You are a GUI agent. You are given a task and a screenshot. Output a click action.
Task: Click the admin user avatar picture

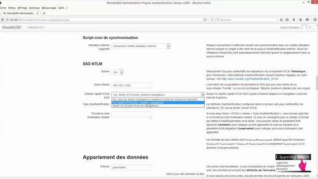[304, 27]
